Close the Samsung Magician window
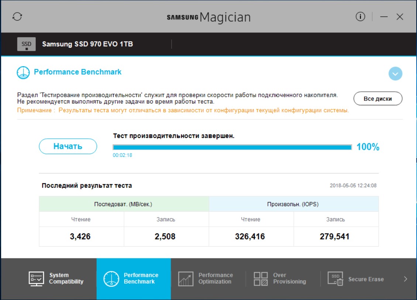 coord(400,17)
